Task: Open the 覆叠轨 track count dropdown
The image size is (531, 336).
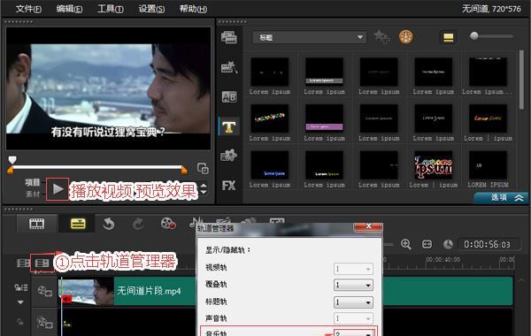Action: [x=353, y=285]
